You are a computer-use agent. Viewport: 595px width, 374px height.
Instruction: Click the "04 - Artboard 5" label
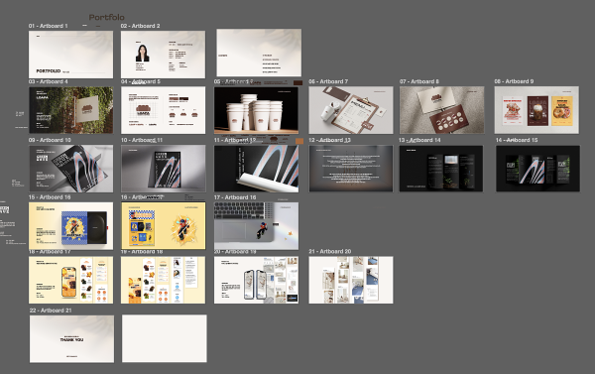pyautogui.click(x=141, y=81)
